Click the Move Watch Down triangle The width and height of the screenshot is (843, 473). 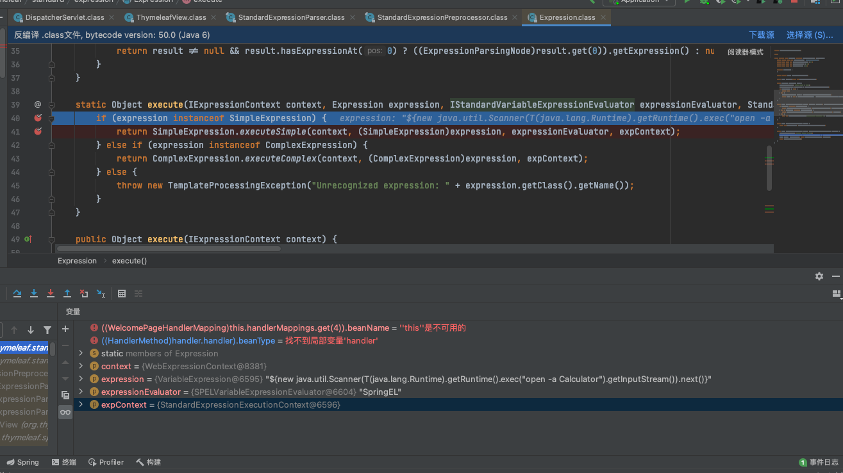[65, 378]
